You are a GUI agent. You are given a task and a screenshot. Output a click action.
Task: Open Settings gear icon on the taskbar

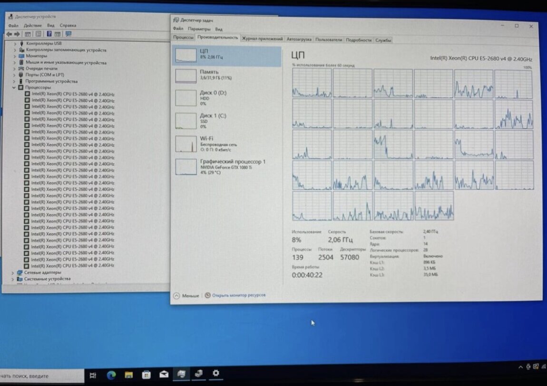216,374
